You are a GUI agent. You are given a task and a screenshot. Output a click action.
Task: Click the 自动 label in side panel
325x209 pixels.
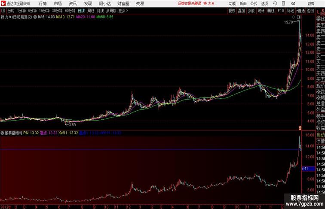coord(320,135)
